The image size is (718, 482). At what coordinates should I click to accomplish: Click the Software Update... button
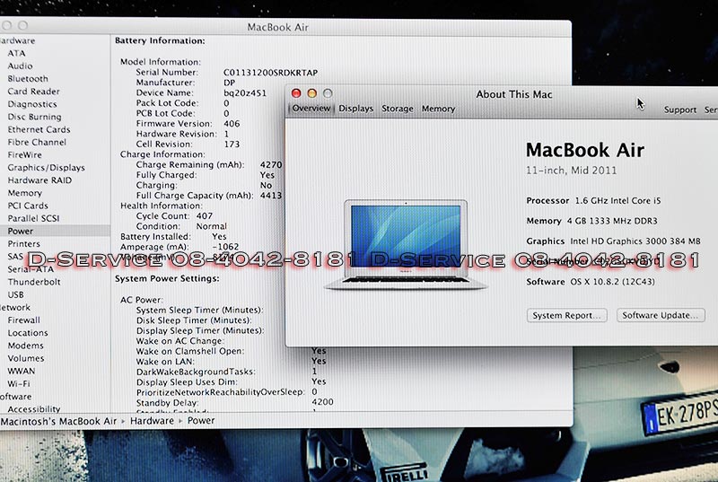pyautogui.click(x=661, y=315)
